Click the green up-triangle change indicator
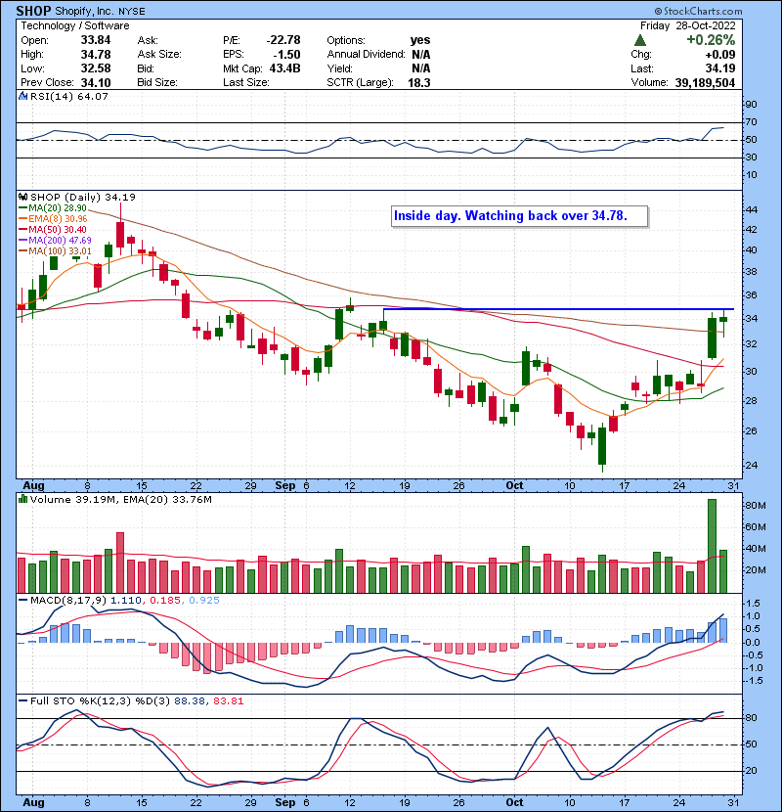The width and height of the screenshot is (782, 812). point(639,40)
